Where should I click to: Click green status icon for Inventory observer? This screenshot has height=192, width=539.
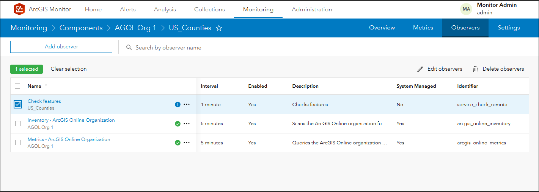point(178,124)
